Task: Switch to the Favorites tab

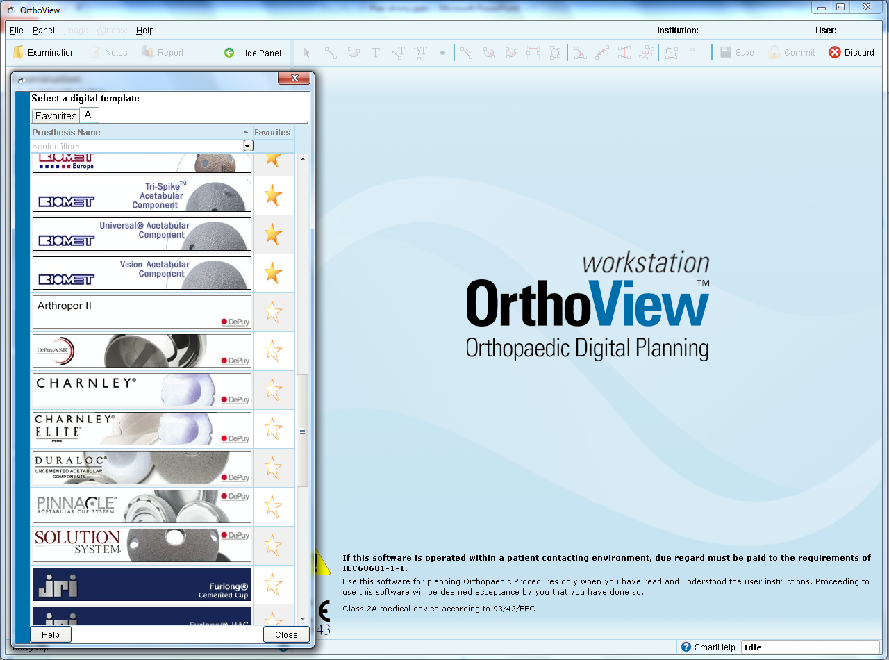Action: click(56, 116)
